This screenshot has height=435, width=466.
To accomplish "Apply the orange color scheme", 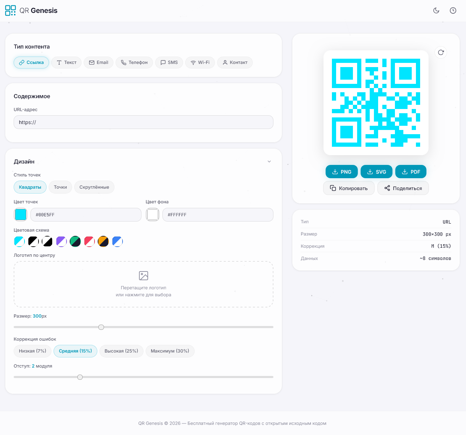I will [x=103, y=241].
